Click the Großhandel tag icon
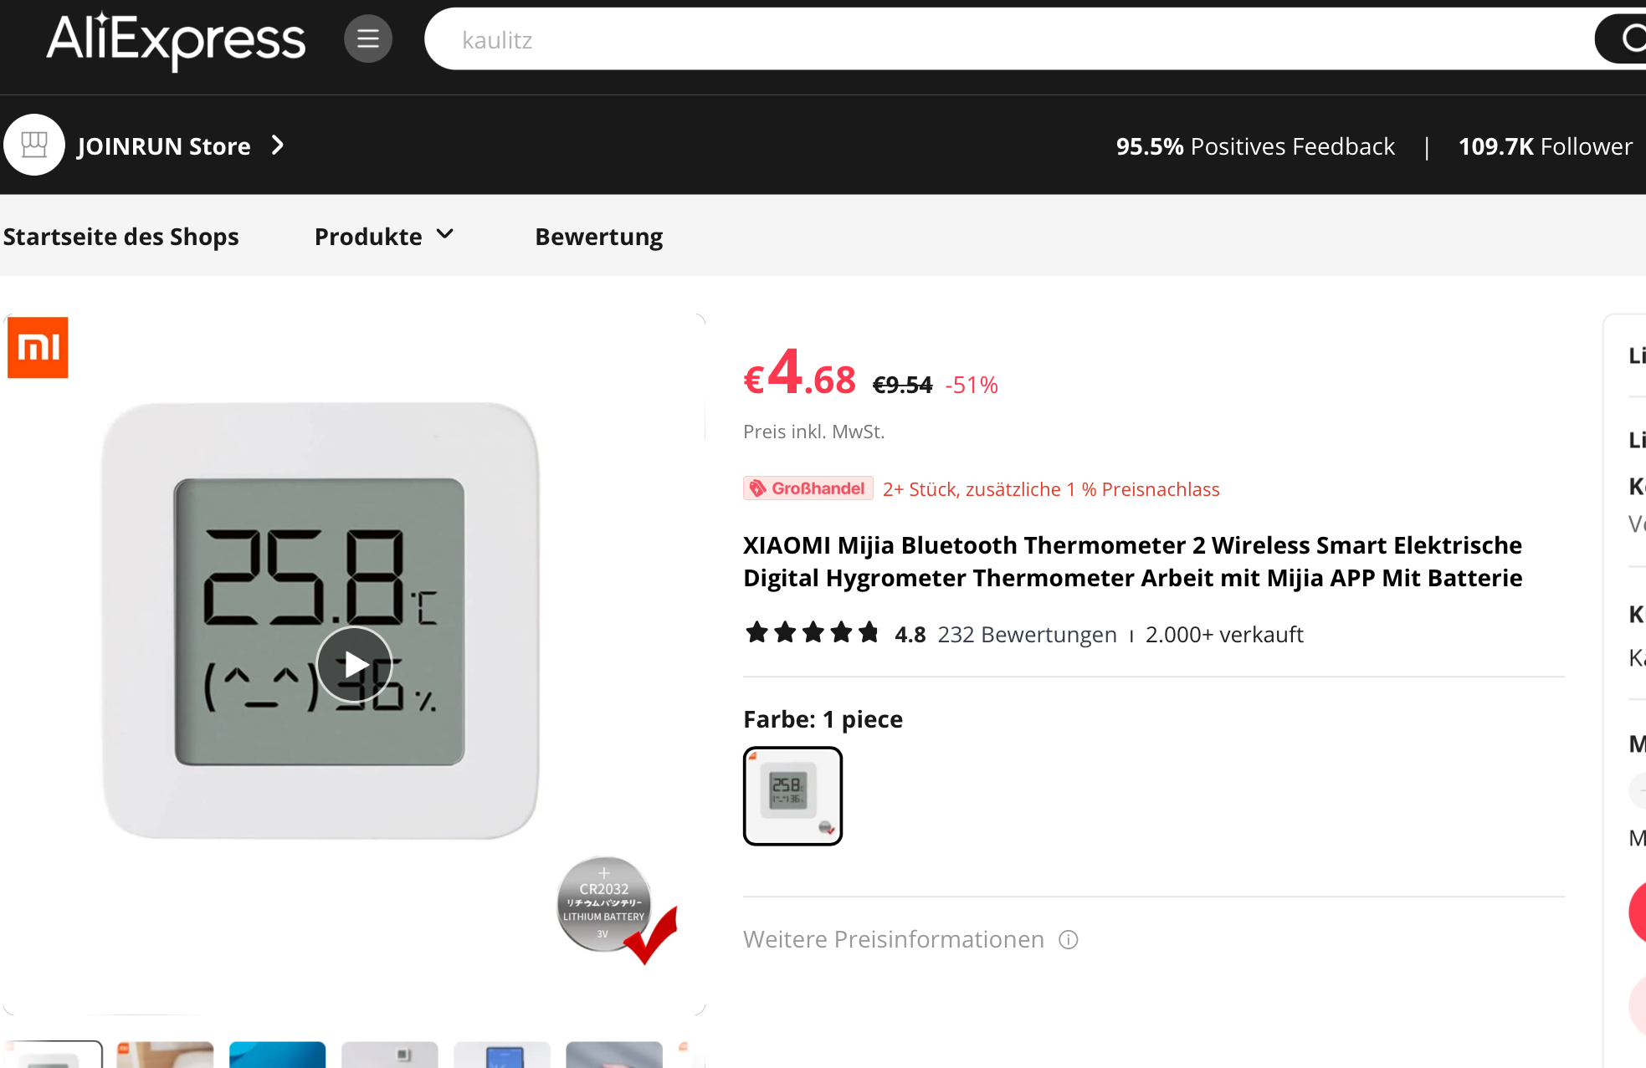 click(758, 488)
